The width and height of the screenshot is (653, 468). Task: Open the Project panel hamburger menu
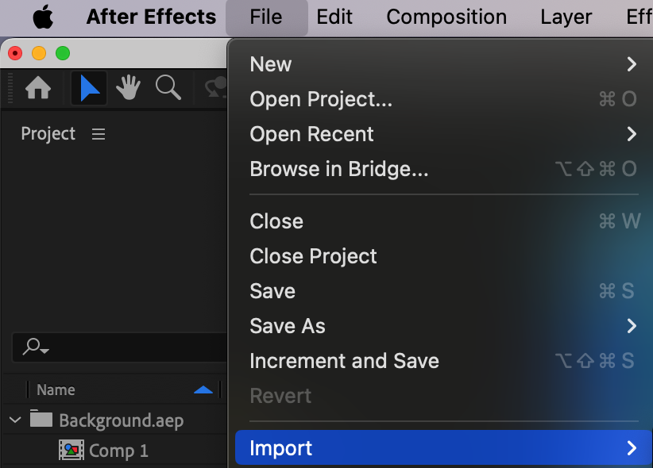pos(99,134)
